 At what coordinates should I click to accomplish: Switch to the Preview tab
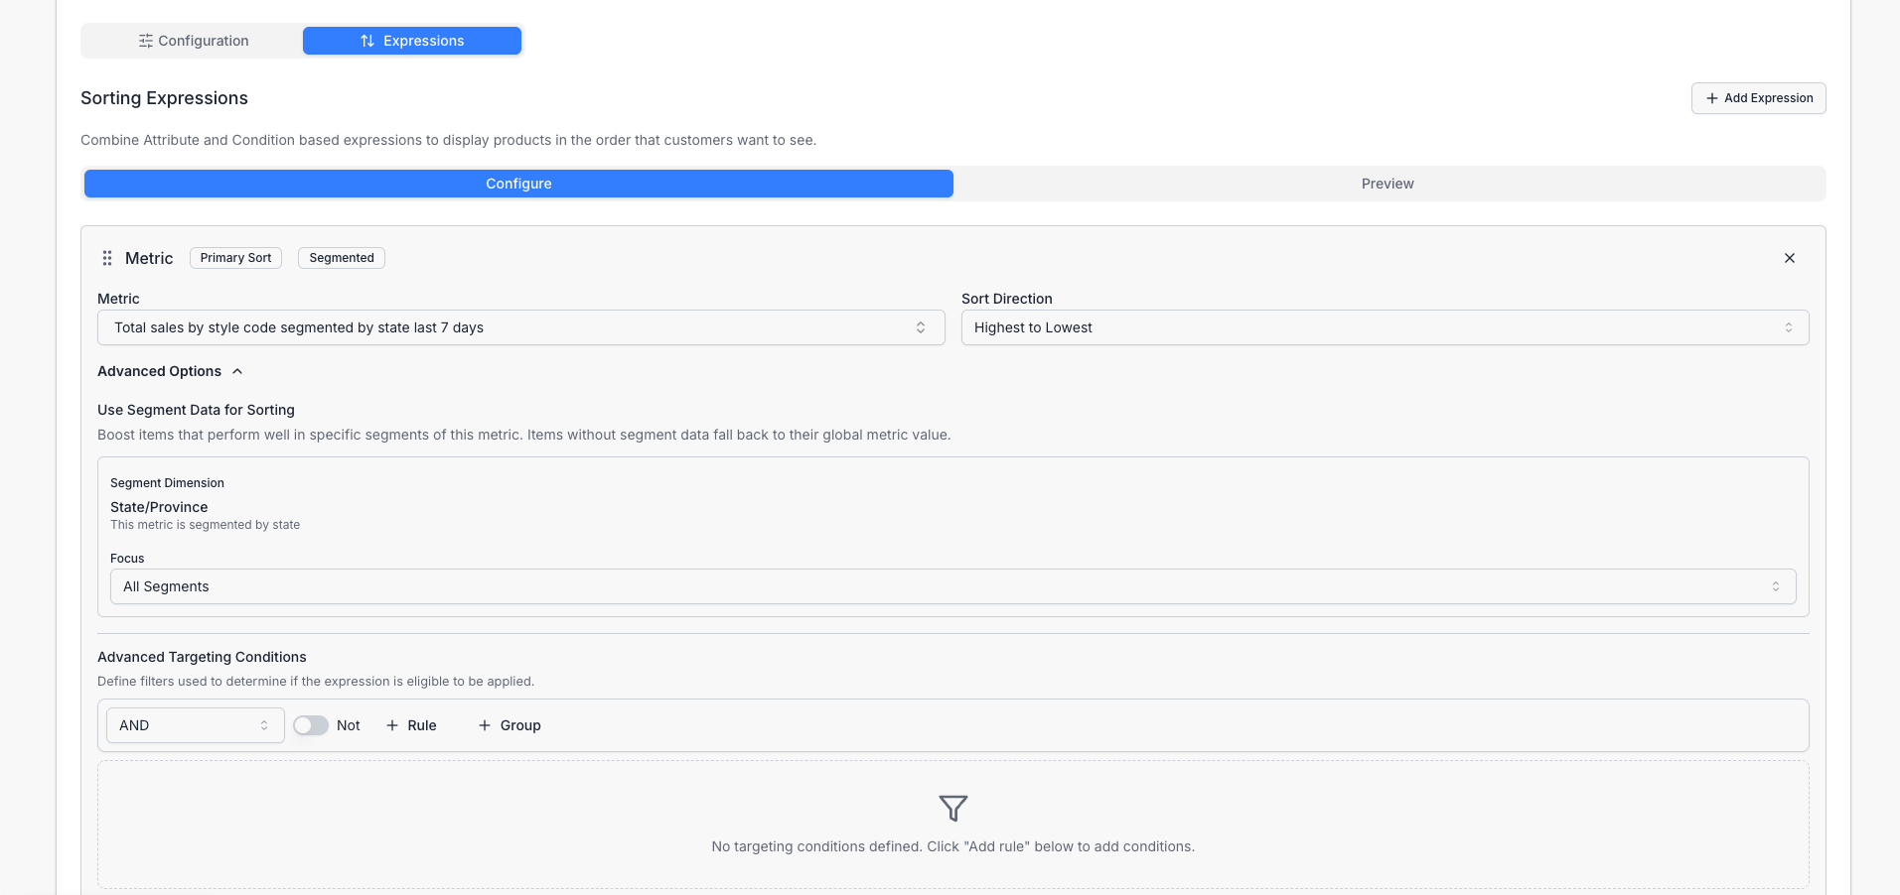point(1387,184)
